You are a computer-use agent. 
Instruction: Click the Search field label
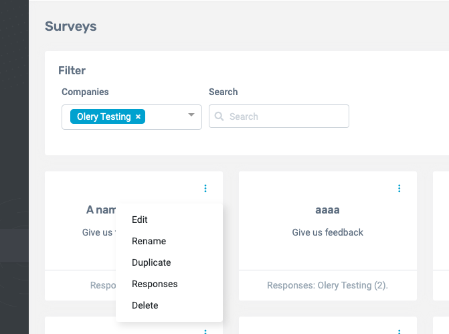pyautogui.click(x=223, y=92)
